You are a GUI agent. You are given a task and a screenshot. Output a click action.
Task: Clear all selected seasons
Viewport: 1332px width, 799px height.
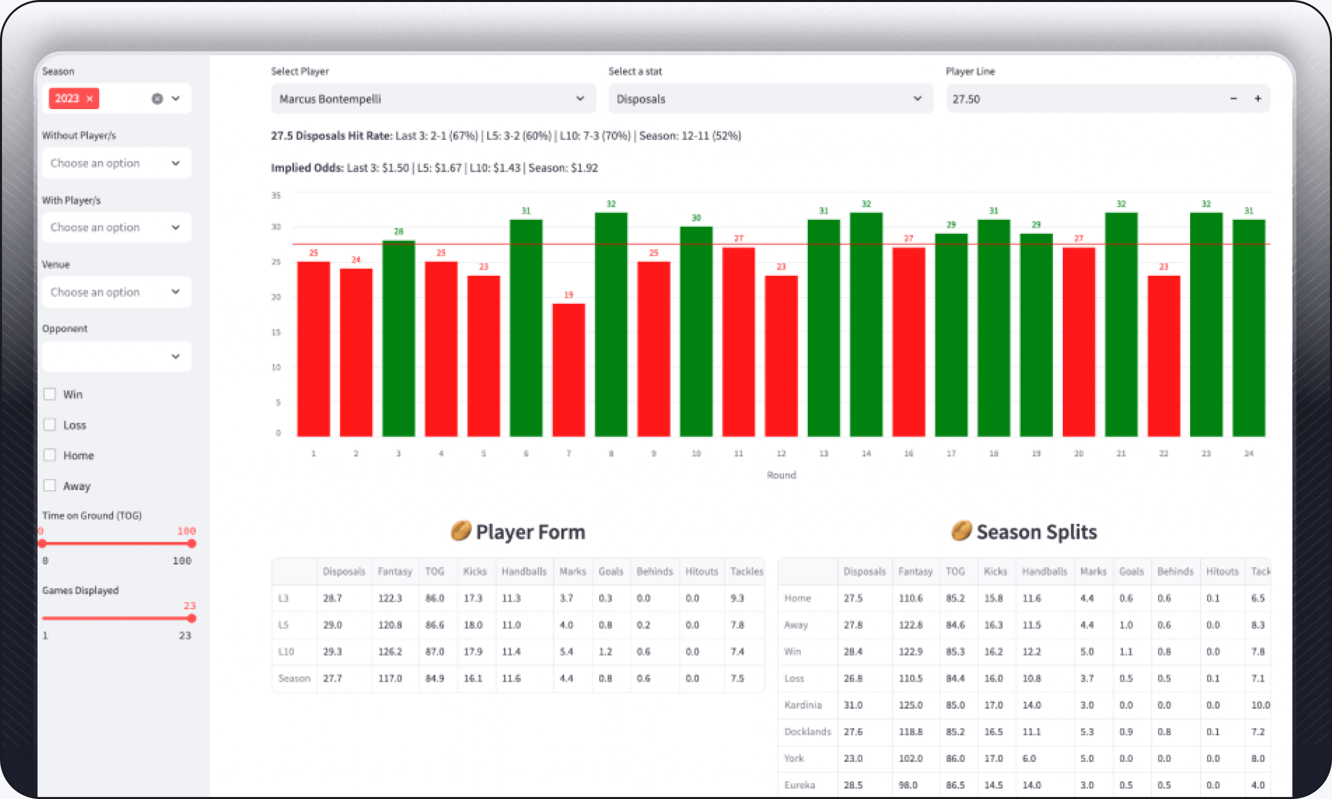pyautogui.click(x=157, y=99)
